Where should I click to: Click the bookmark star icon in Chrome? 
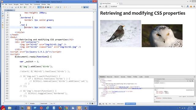pyautogui.click(x=184, y=6)
